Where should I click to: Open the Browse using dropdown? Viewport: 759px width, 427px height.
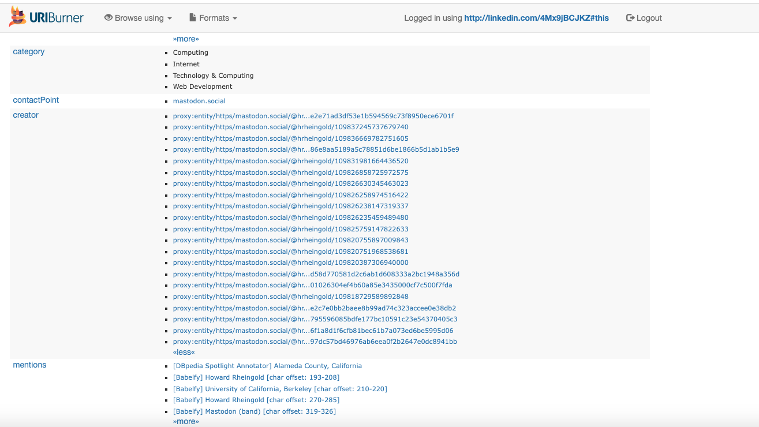coord(138,18)
